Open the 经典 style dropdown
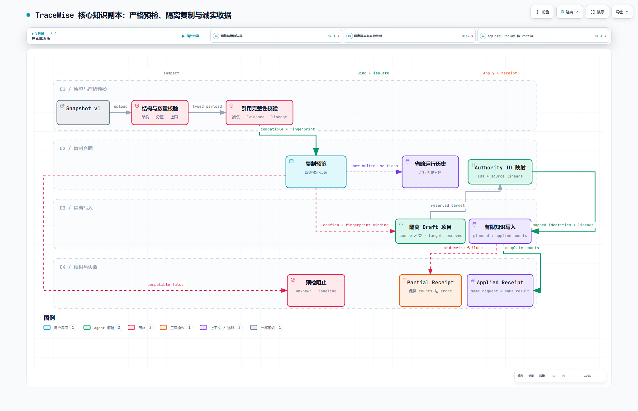 coord(569,12)
